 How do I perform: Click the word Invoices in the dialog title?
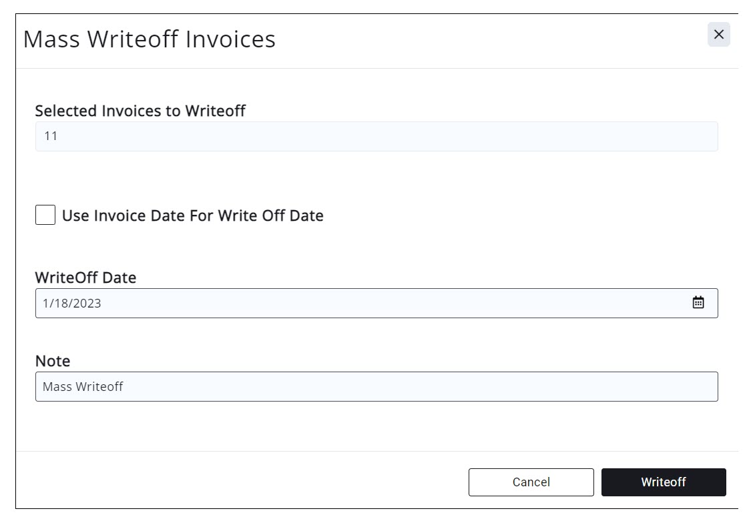[230, 39]
